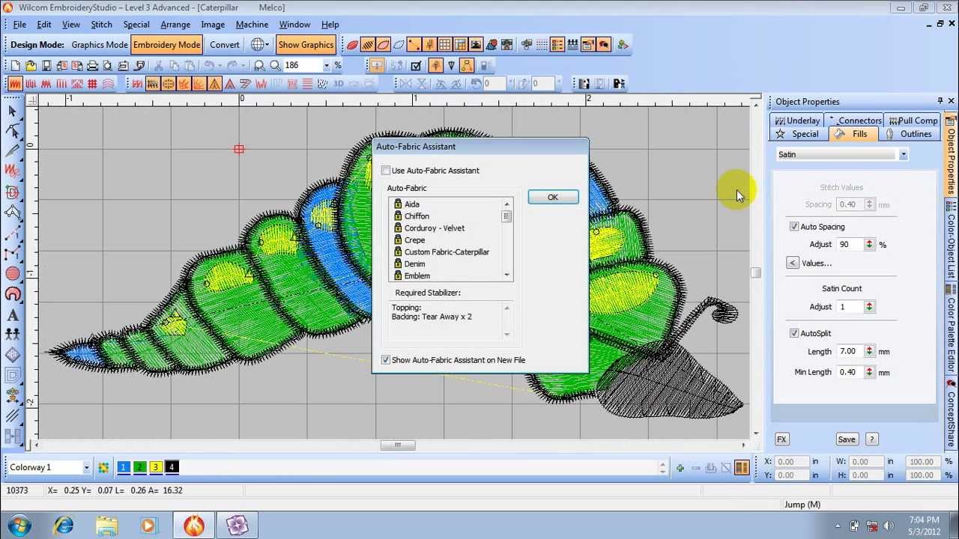Open the Colorway 1 dropdown
The image size is (959, 539).
click(x=86, y=468)
